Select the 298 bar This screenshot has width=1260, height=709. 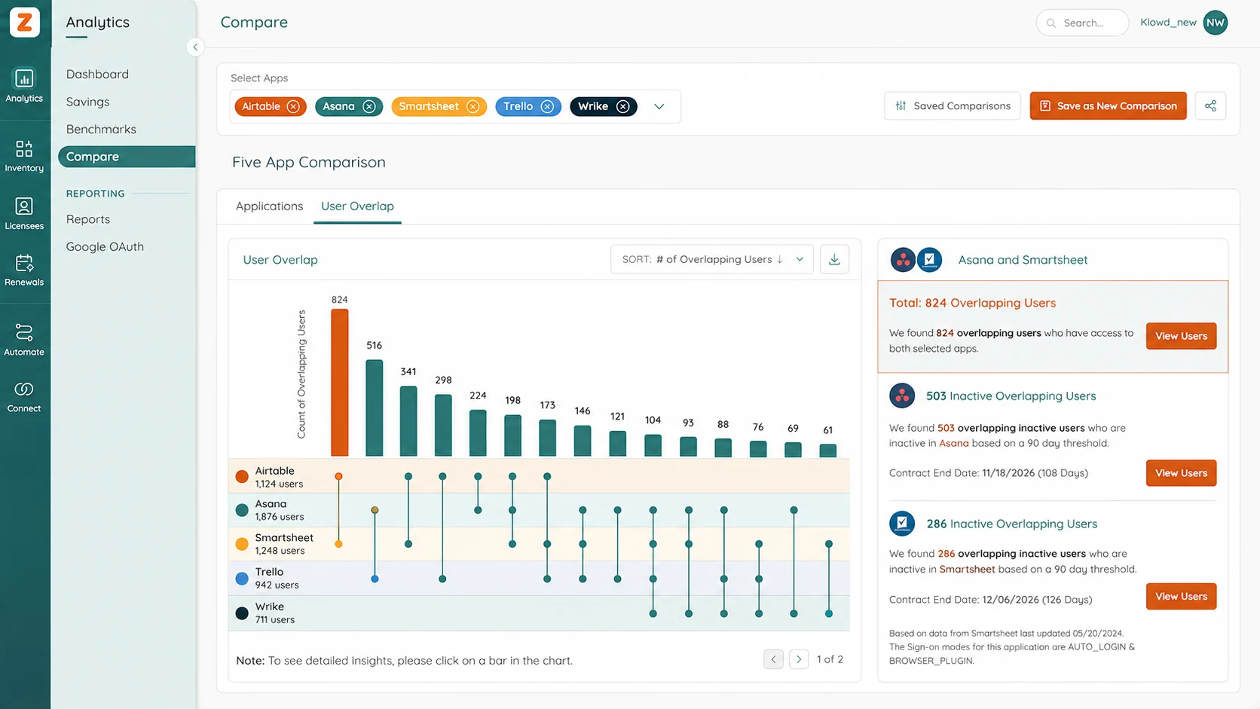[443, 425]
